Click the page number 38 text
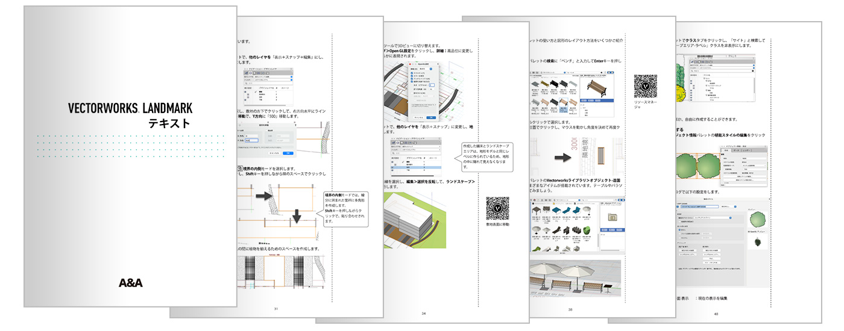 tap(570, 309)
